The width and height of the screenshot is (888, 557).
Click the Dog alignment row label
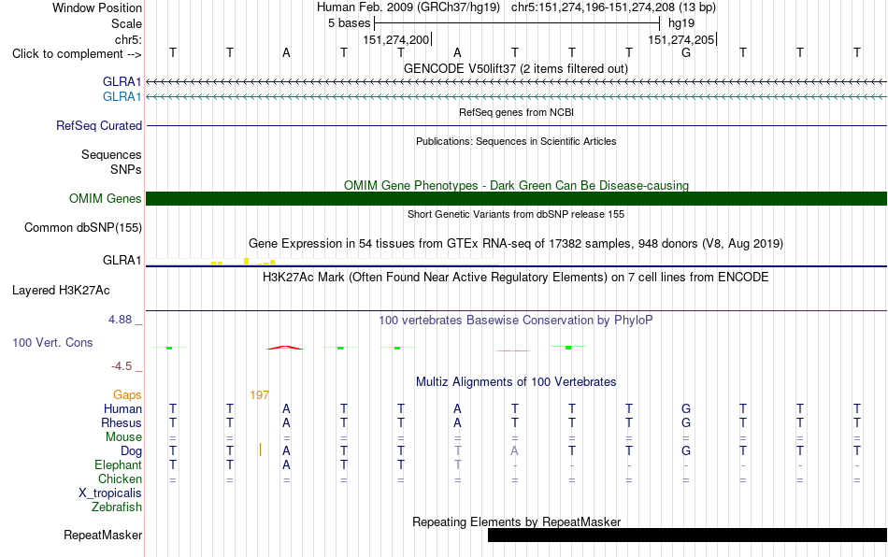[132, 451]
